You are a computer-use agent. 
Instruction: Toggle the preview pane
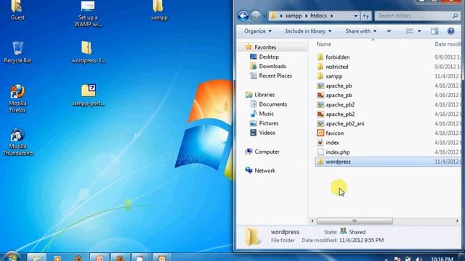434,31
